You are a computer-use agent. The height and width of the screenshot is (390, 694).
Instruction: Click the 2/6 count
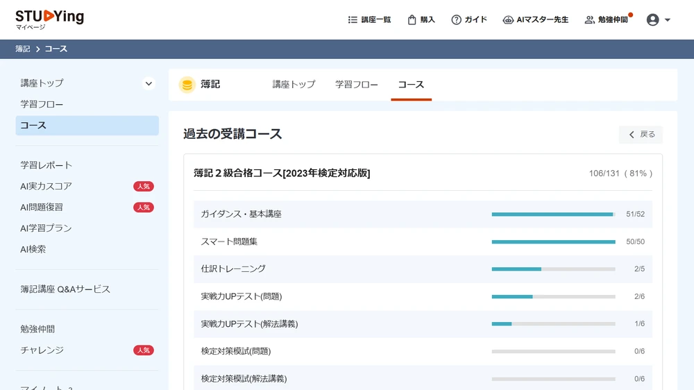point(639,296)
